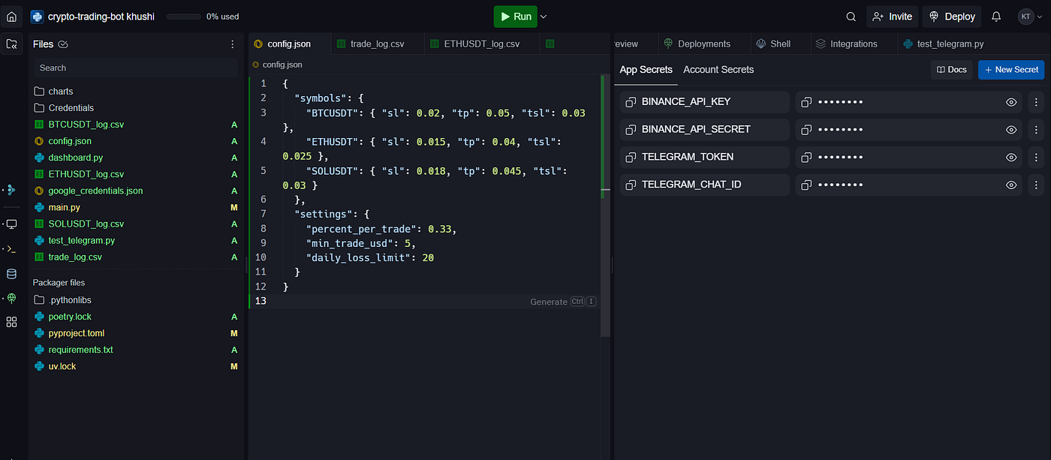Copy the TELEGRAM_CHAT_ID value

[806, 185]
